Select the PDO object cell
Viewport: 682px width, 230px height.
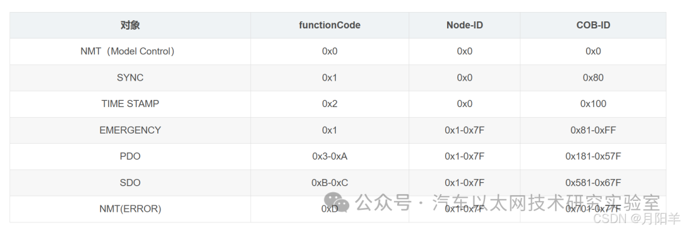(x=130, y=156)
